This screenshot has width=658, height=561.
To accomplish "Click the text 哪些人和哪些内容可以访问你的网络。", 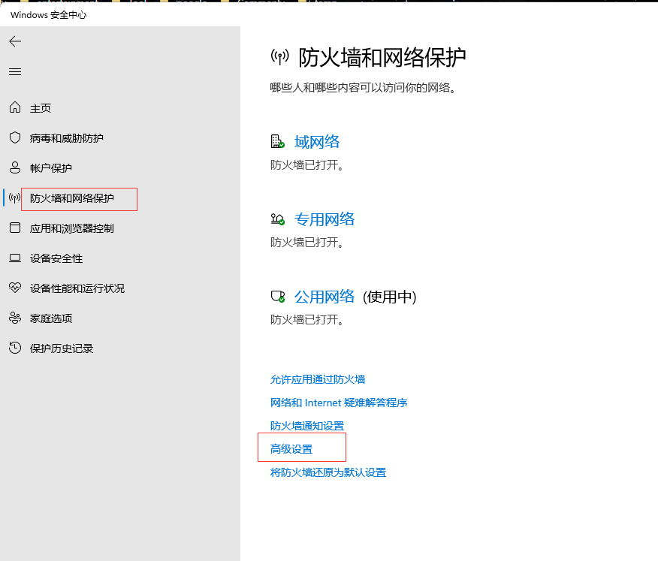I will (364, 88).
